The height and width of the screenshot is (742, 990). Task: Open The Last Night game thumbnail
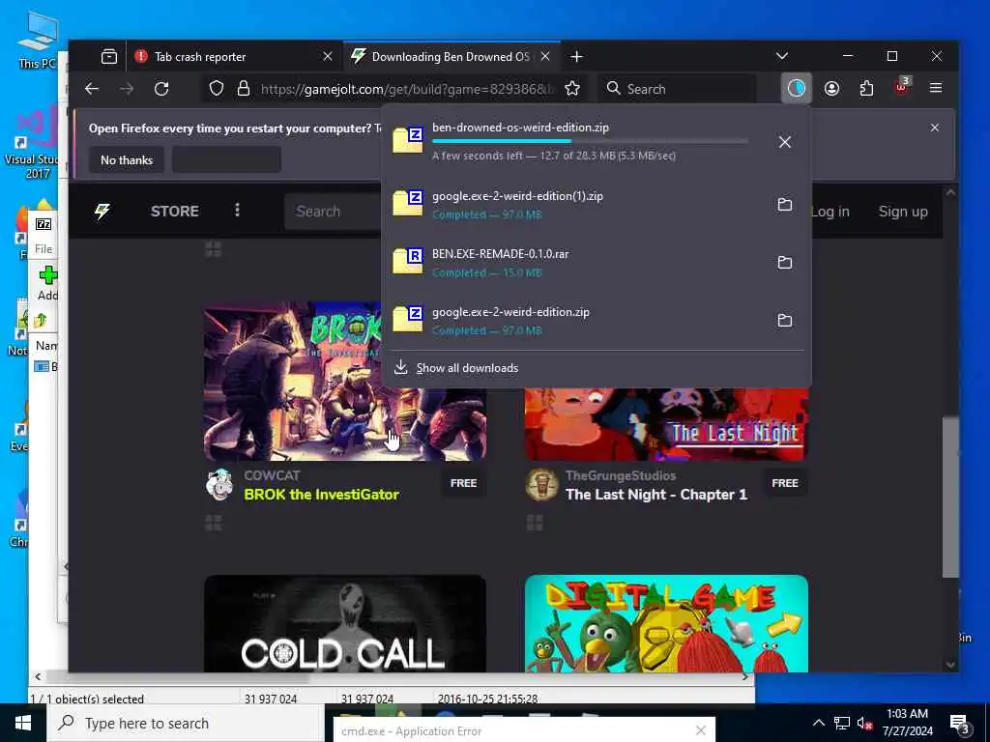(666, 424)
